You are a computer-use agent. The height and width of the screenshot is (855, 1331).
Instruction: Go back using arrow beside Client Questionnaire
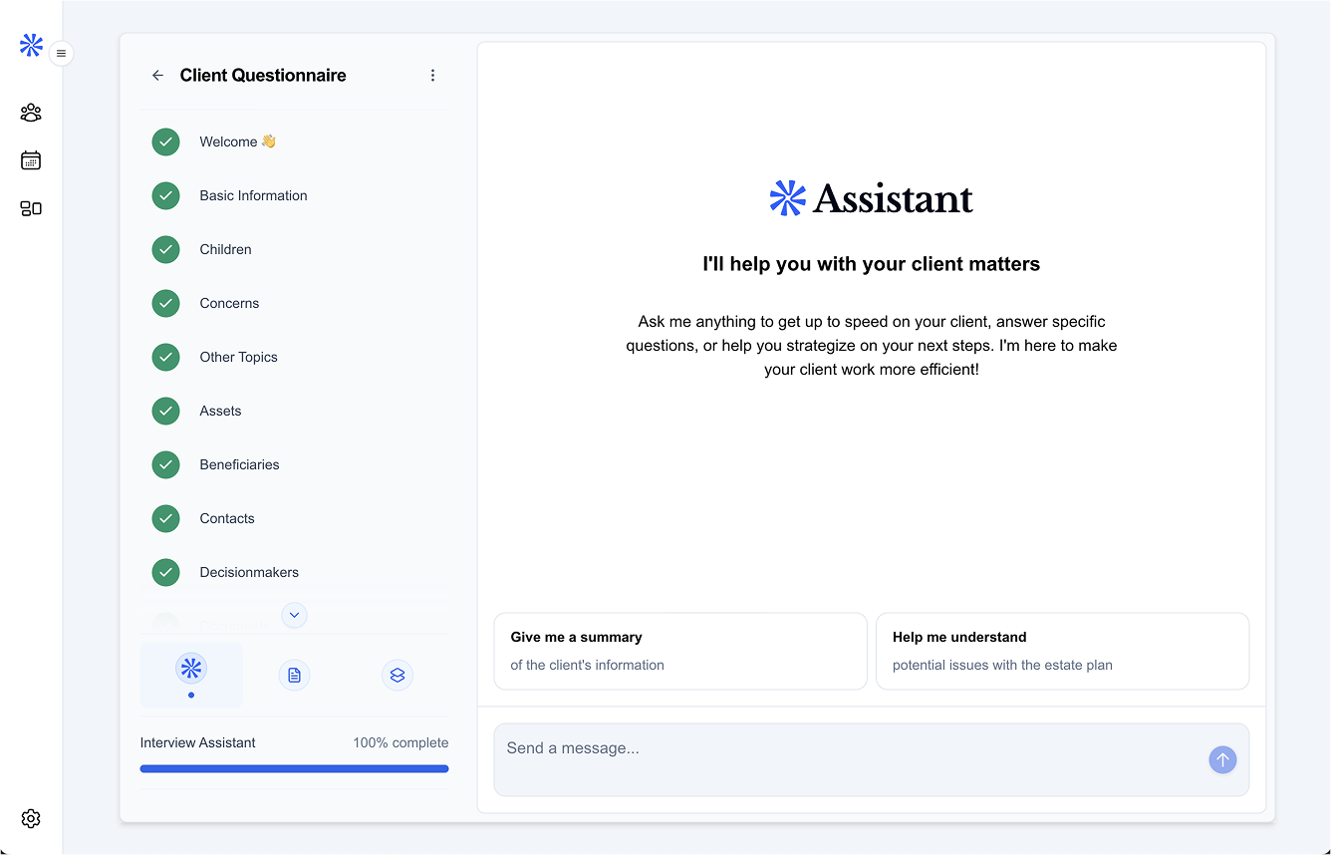click(x=157, y=76)
